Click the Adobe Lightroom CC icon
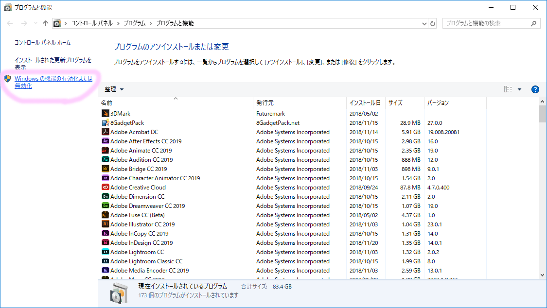The width and height of the screenshot is (547, 308). click(105, 252)
